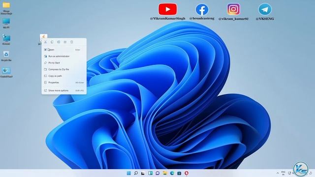Select Run as administrator

click(64, 56)
